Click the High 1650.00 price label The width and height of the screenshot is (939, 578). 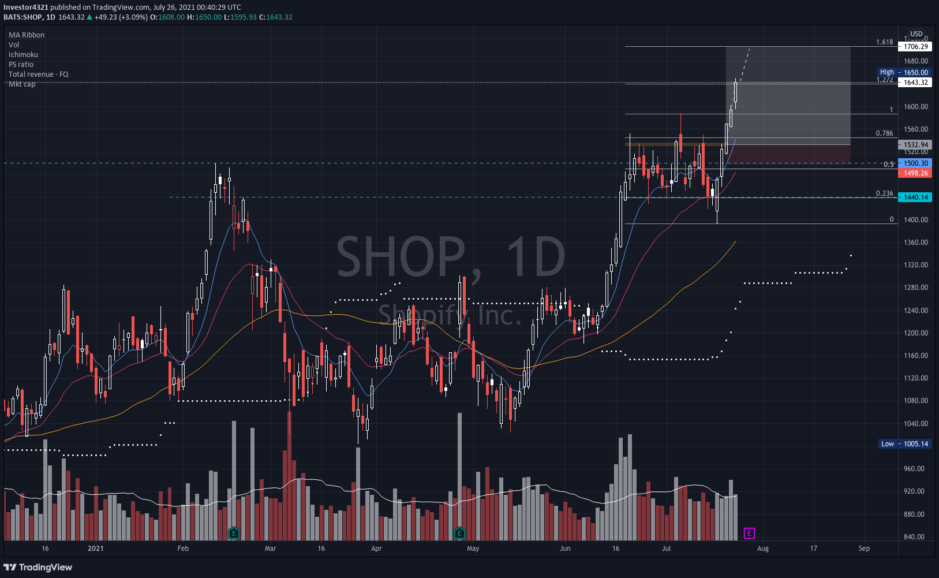[x=904, y=73]
